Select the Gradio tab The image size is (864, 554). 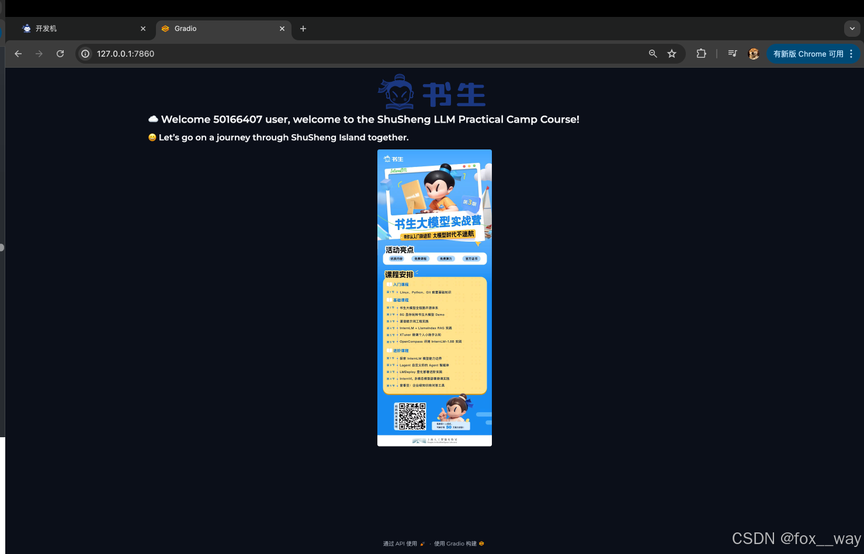[223, 29]
